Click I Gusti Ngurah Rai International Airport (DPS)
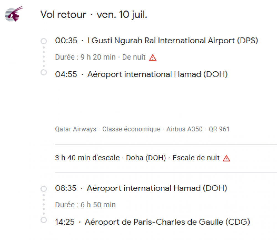 [173, 41]
